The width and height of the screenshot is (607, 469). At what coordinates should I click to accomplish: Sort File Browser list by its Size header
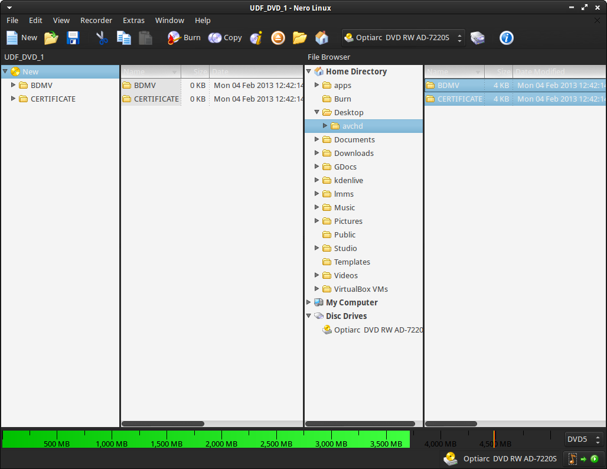(499, 71)
